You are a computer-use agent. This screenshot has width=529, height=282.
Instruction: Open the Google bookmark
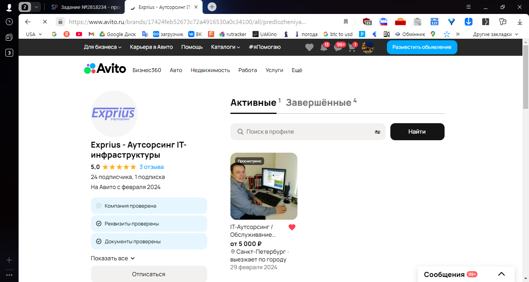(x=54, y=34)
